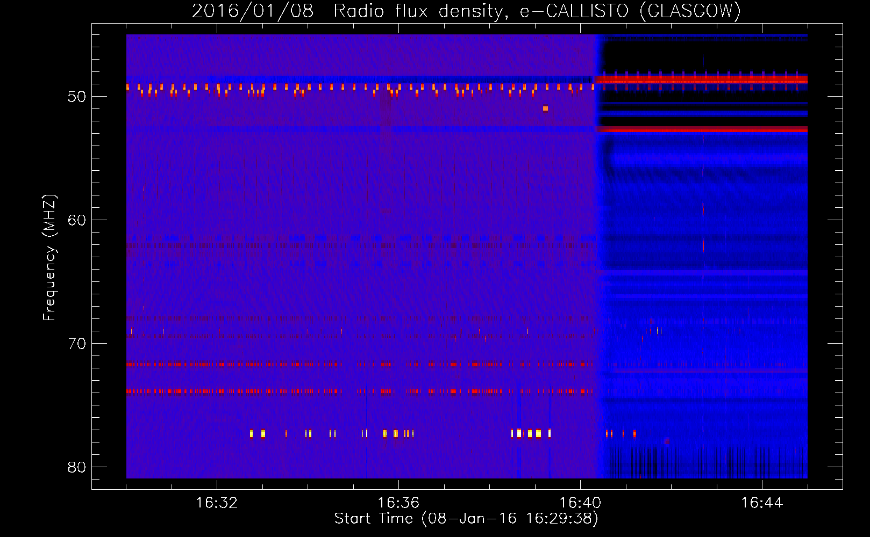The image size is (870, 537).
Task: Click the '60' frequency axis label
Action: click(x=77, y=220)
